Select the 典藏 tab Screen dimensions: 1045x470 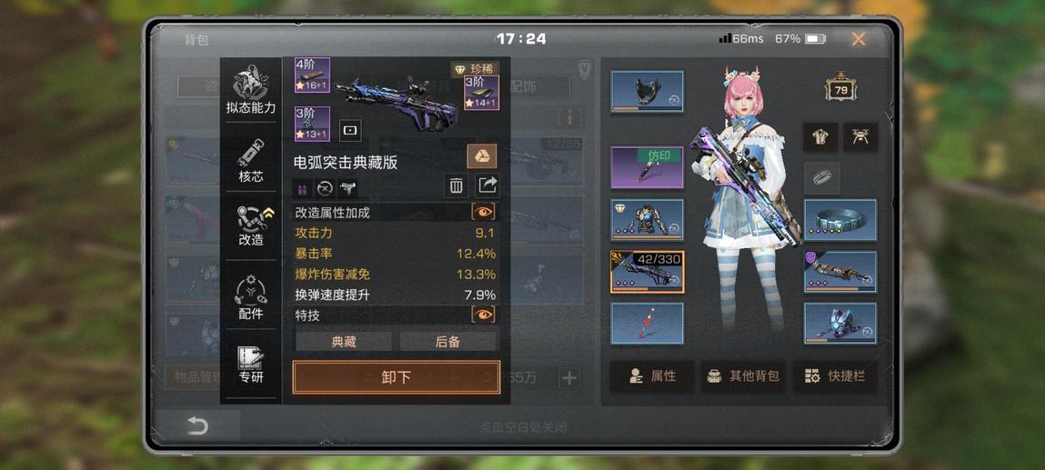point(343,342)
